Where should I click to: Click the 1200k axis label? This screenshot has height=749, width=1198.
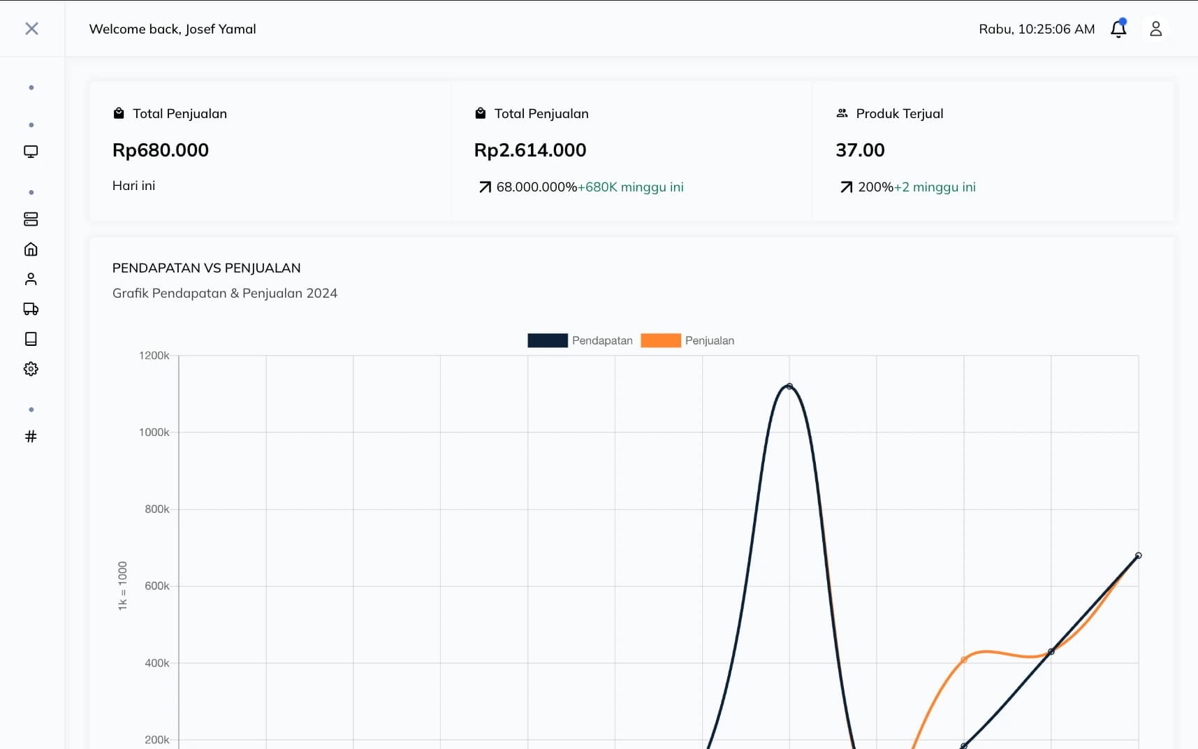pyautogui.click(x=154, y=356)
